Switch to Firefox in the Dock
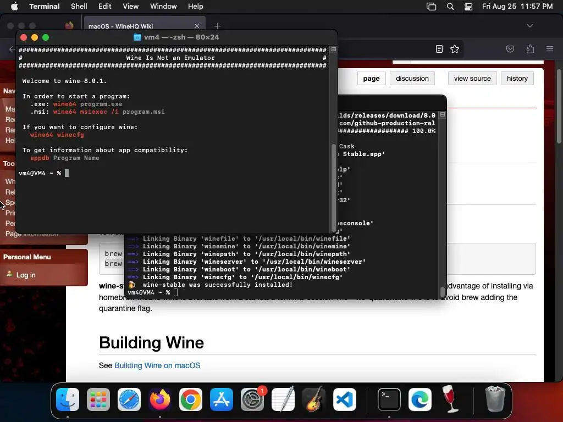Image resolution: width=563 pixels, height=422 pixels. pos(160,399)
